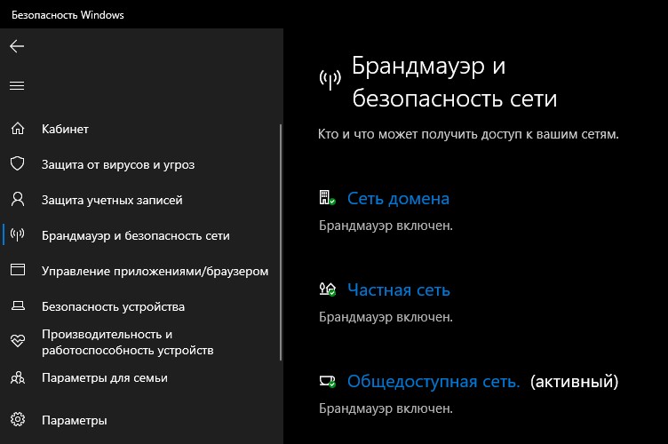Click the large antenna icon in page header
668x444 pixels.
[x=330, y=80]
